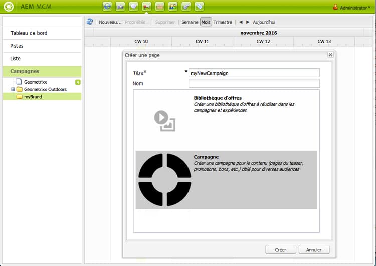Switch to Trimestre view
376x266 pixels.
[x=223, y=22]
